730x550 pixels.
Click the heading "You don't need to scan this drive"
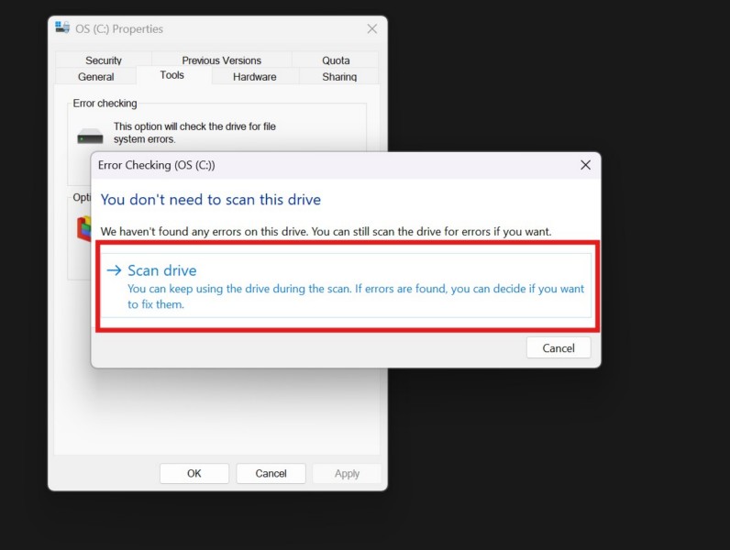tap(211, 200)
